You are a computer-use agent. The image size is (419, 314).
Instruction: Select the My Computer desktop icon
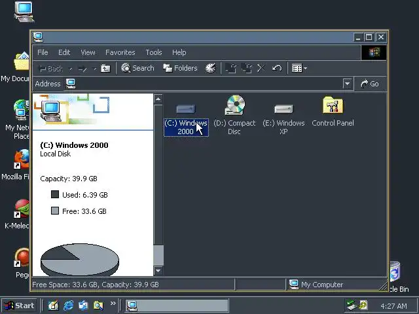click(24, 12)
